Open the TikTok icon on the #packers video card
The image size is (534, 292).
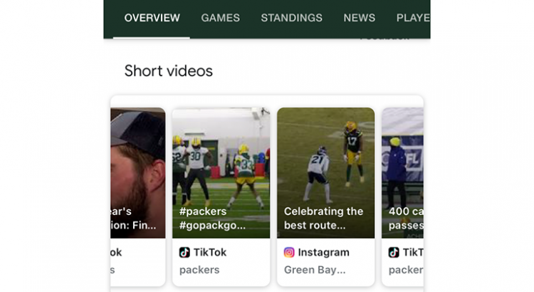(184, 252)
